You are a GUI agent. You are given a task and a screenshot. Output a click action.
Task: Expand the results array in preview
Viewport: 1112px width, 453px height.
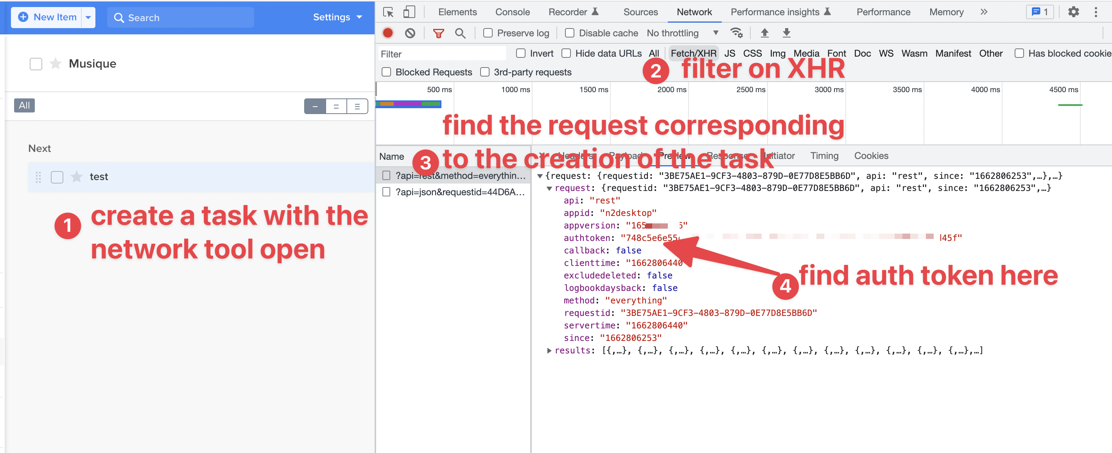[549, 350]
